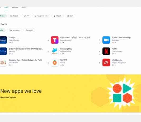Click the Coupang Play app icon

pyautogui.click(x=55, y=51)
